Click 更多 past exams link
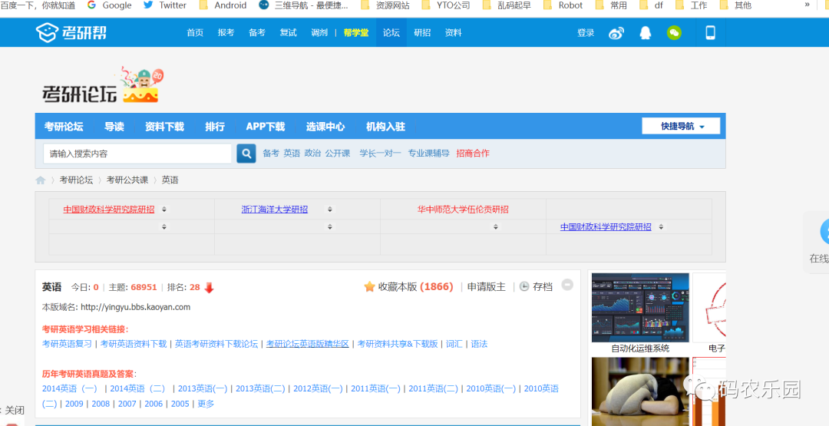Image resolution: width=829 pixels, height=426 pixels. pos(206,404)
